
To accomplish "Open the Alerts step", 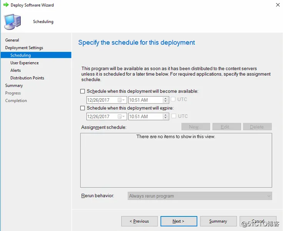I will point(15,70).
